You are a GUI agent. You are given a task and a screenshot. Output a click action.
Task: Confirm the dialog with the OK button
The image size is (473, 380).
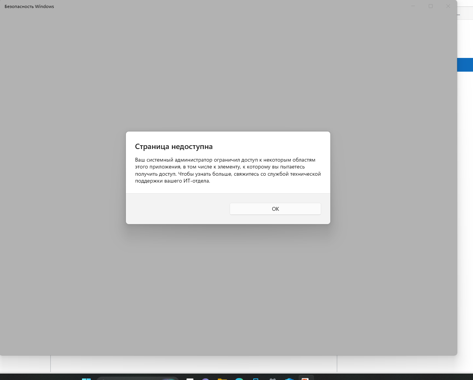[x=275, y=209]
